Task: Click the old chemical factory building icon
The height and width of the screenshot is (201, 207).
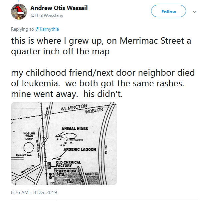Action: [x=49, y=165]
